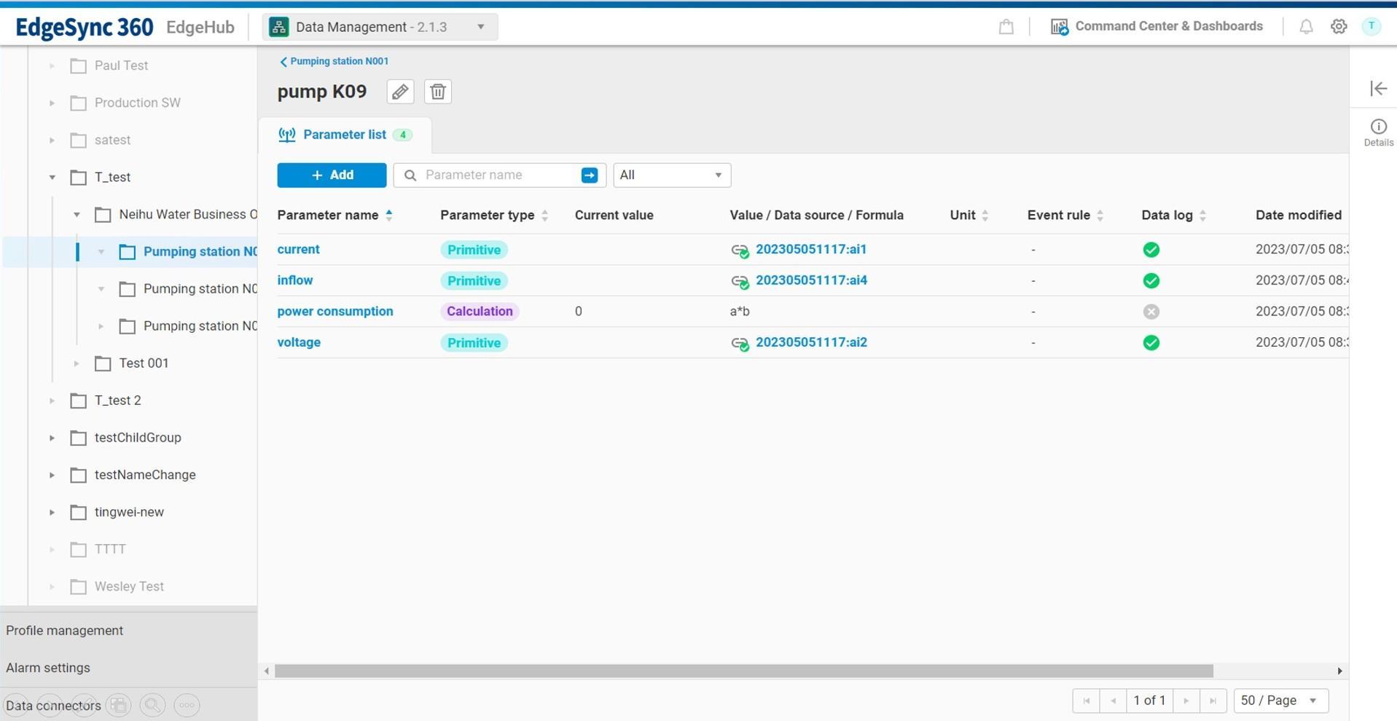Click the search submit arrow icon

[590, 175]
